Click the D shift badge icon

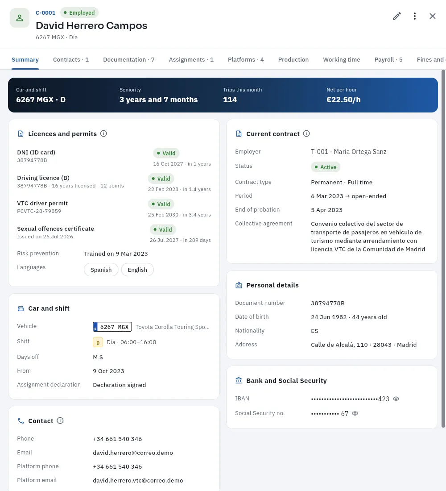(x=98, y=342)
